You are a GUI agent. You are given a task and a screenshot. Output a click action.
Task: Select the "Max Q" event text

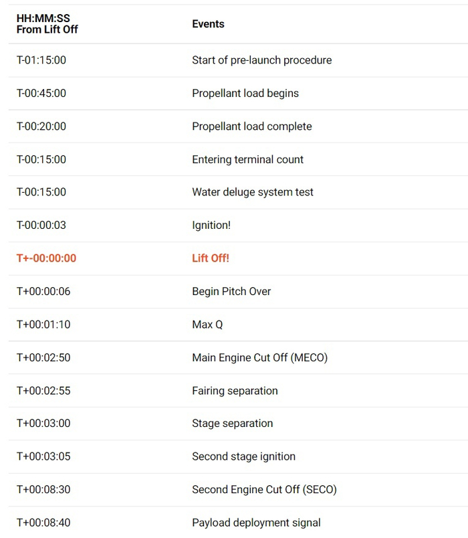207,325
